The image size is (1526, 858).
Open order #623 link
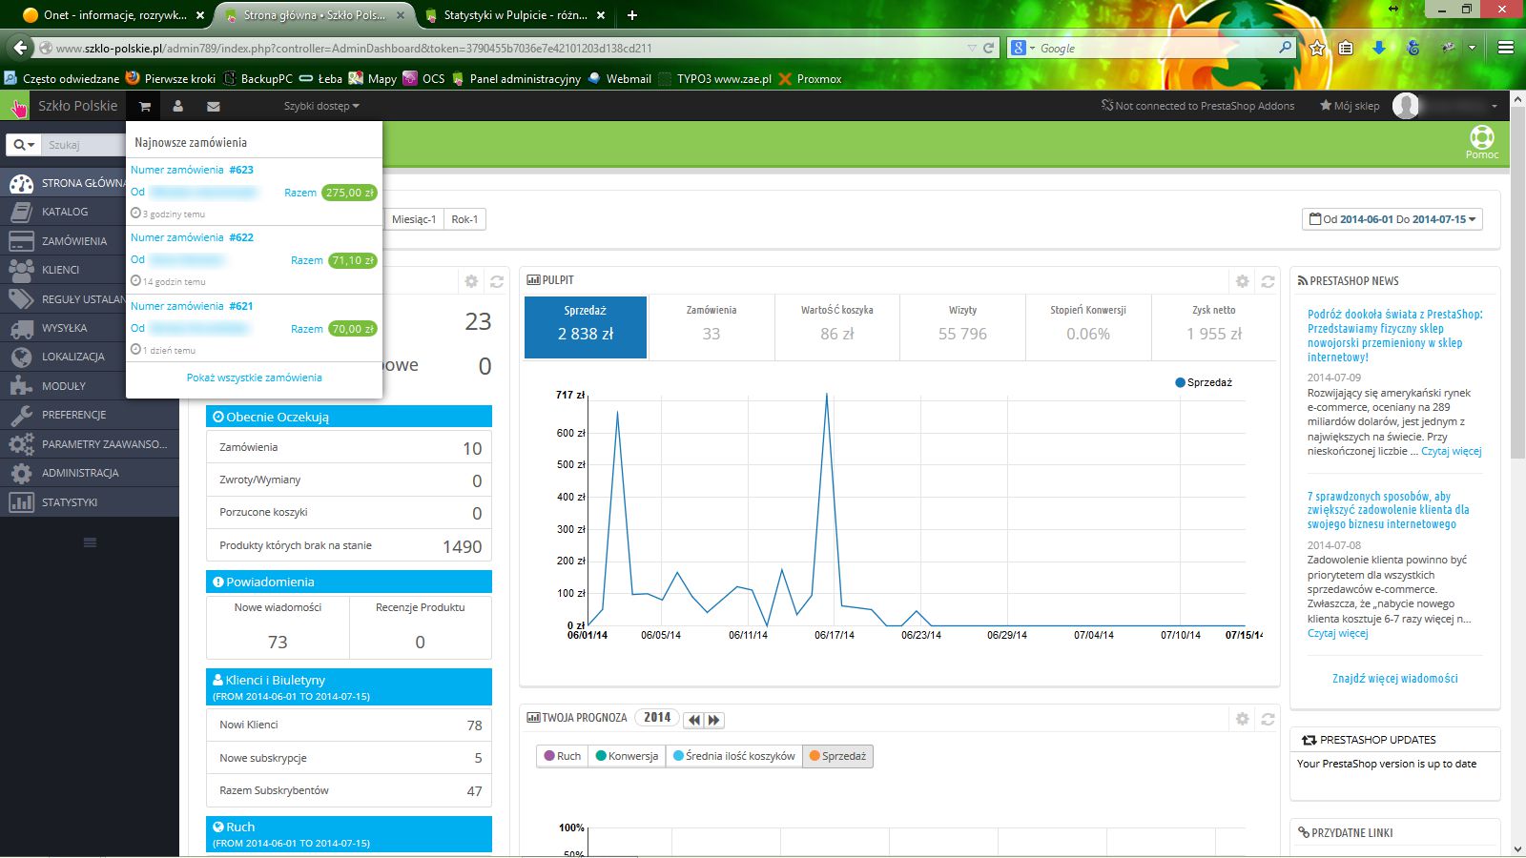[192, 170]
